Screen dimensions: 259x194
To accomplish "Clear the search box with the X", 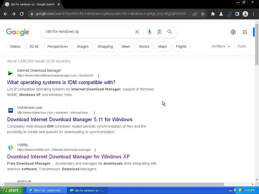I will point(137,32).
